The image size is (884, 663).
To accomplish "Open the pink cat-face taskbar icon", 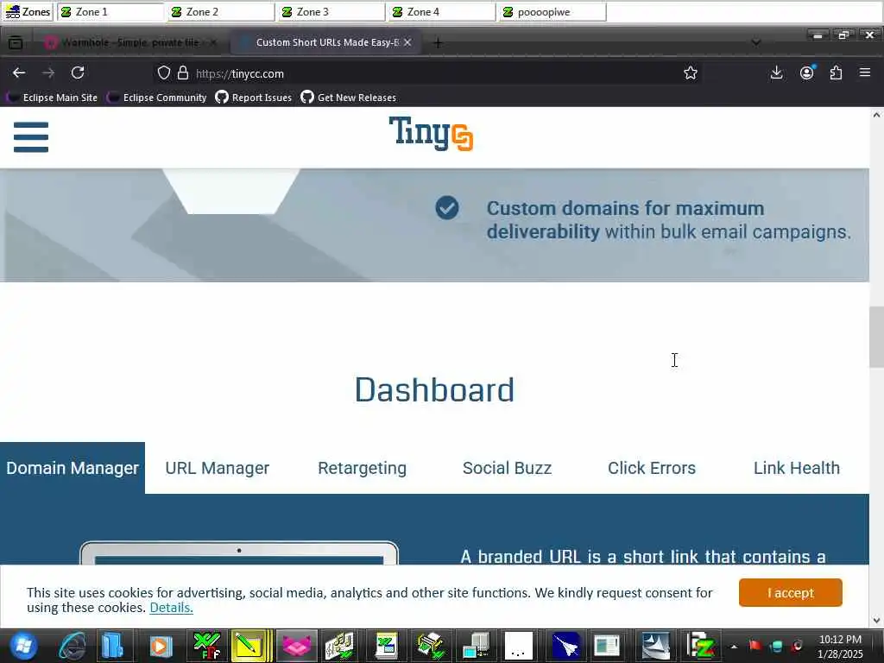I will 297,646.
